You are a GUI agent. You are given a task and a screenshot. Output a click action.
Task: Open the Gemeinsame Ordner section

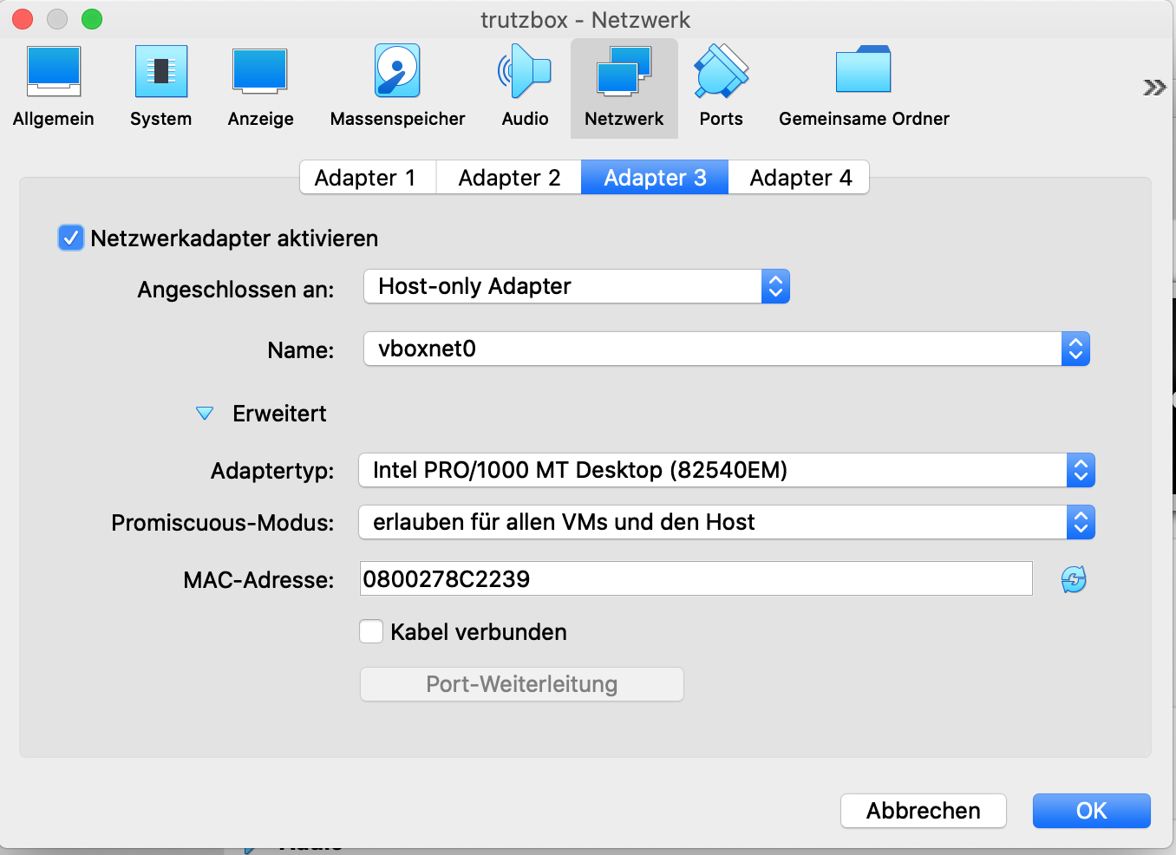coord(863,87)
